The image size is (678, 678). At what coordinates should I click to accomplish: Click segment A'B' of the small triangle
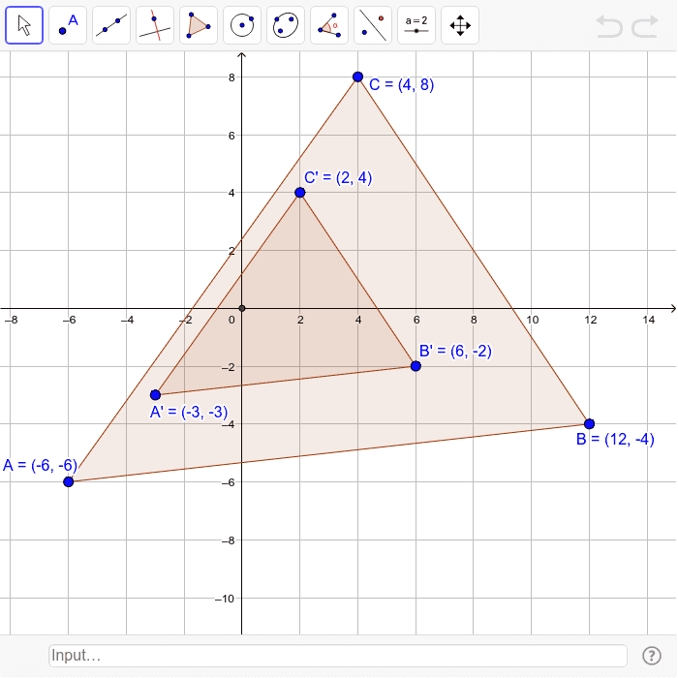coord(286,381)
